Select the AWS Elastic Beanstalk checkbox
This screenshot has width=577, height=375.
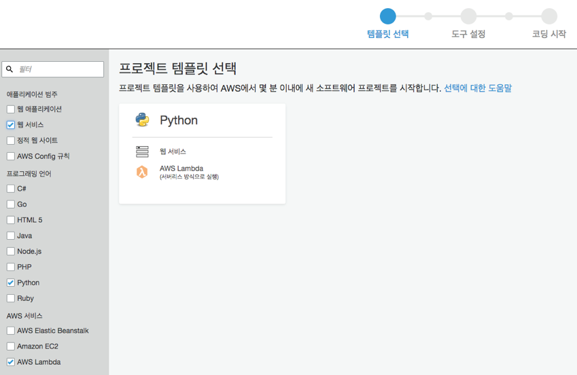pos(11,331)
